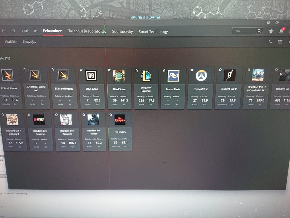Favorite RESIDENT EVIL 2 with its star
Screen dimensions: 290x218
[x=249, y=69]
